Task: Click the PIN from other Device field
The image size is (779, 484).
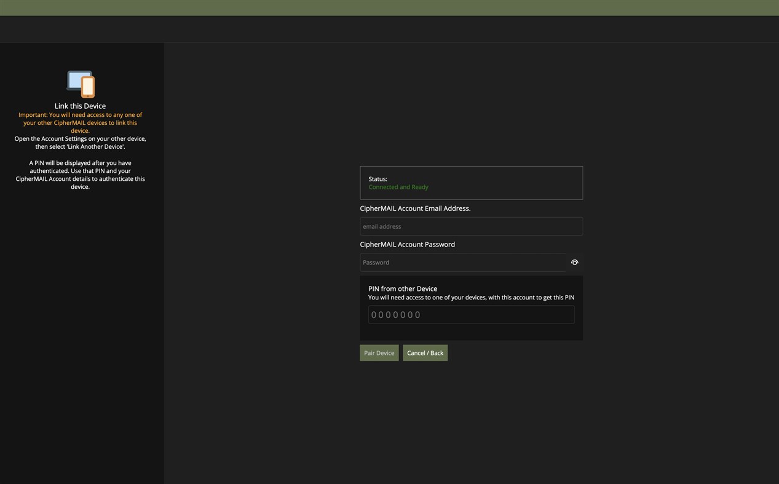Action: click(471, 315)
